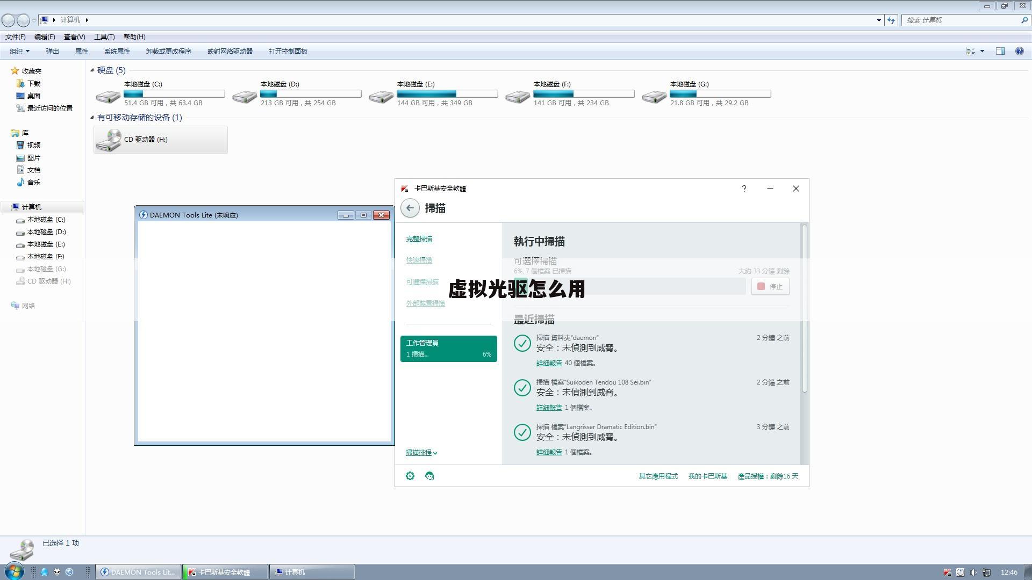Click 其它應用程式 link
This screenshot has width=1032, height=580.
pyautogui.click(x=658, y=476)
